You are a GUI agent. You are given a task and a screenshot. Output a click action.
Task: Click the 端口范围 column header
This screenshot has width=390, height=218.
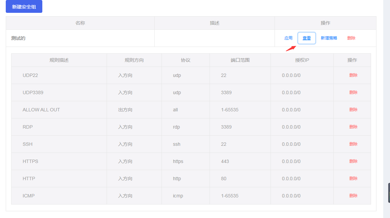(240, 60)
